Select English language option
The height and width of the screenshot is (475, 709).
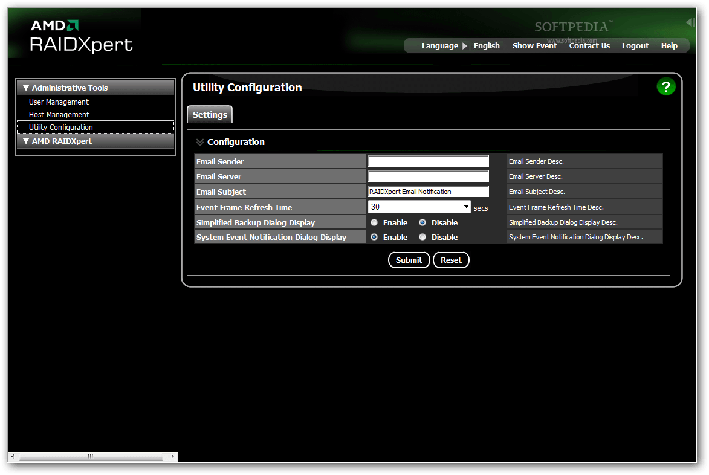[x=487, y=46]
